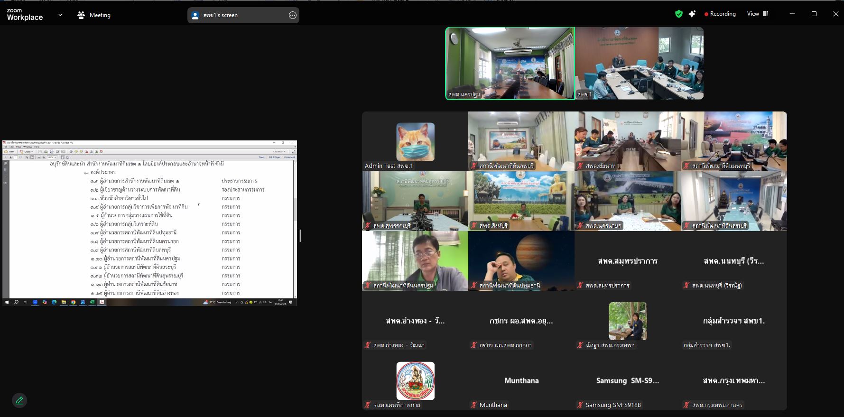
Task: Click the user avatar icon beside สพข1's screen
Action: click(195, 15)
